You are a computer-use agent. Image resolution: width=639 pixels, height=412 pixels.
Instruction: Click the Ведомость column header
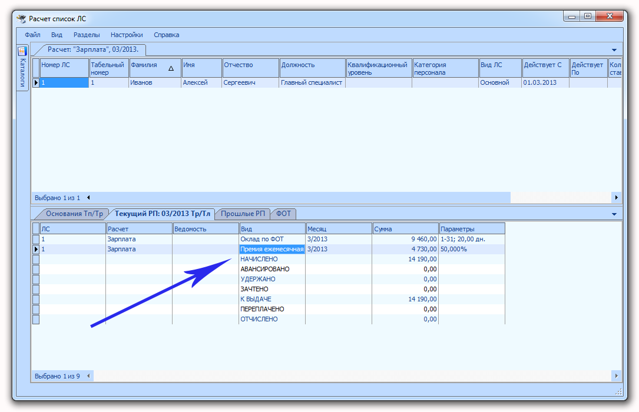pos(206,229)
